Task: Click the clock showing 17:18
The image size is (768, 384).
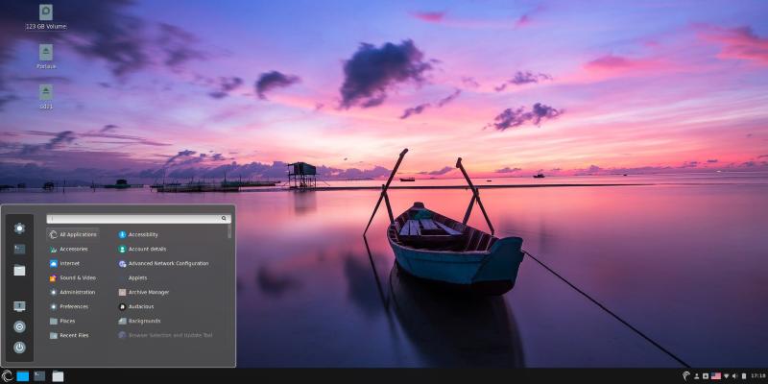Action: (x=757, y=375)
